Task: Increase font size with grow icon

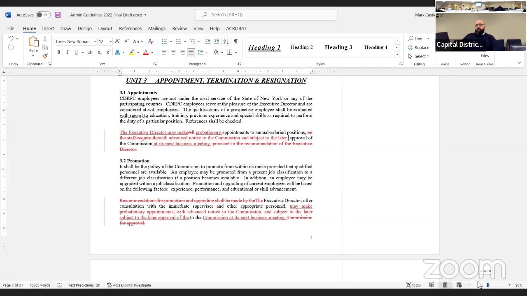Action: pos(118,41)
